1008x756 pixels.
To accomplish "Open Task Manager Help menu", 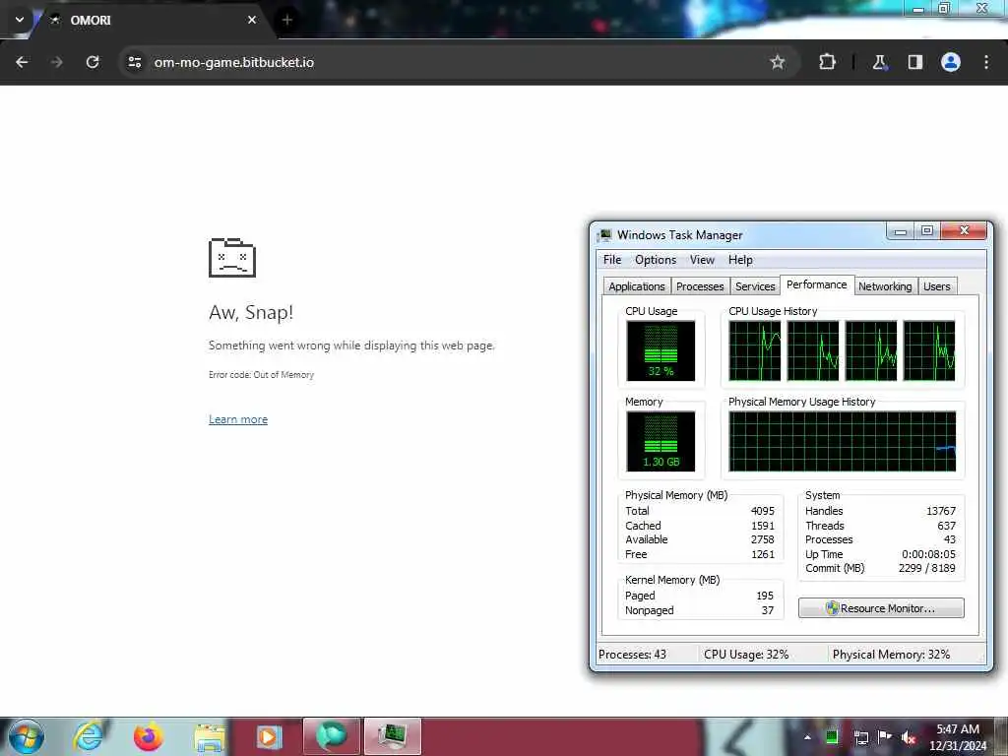I will [x=740, y=260].
